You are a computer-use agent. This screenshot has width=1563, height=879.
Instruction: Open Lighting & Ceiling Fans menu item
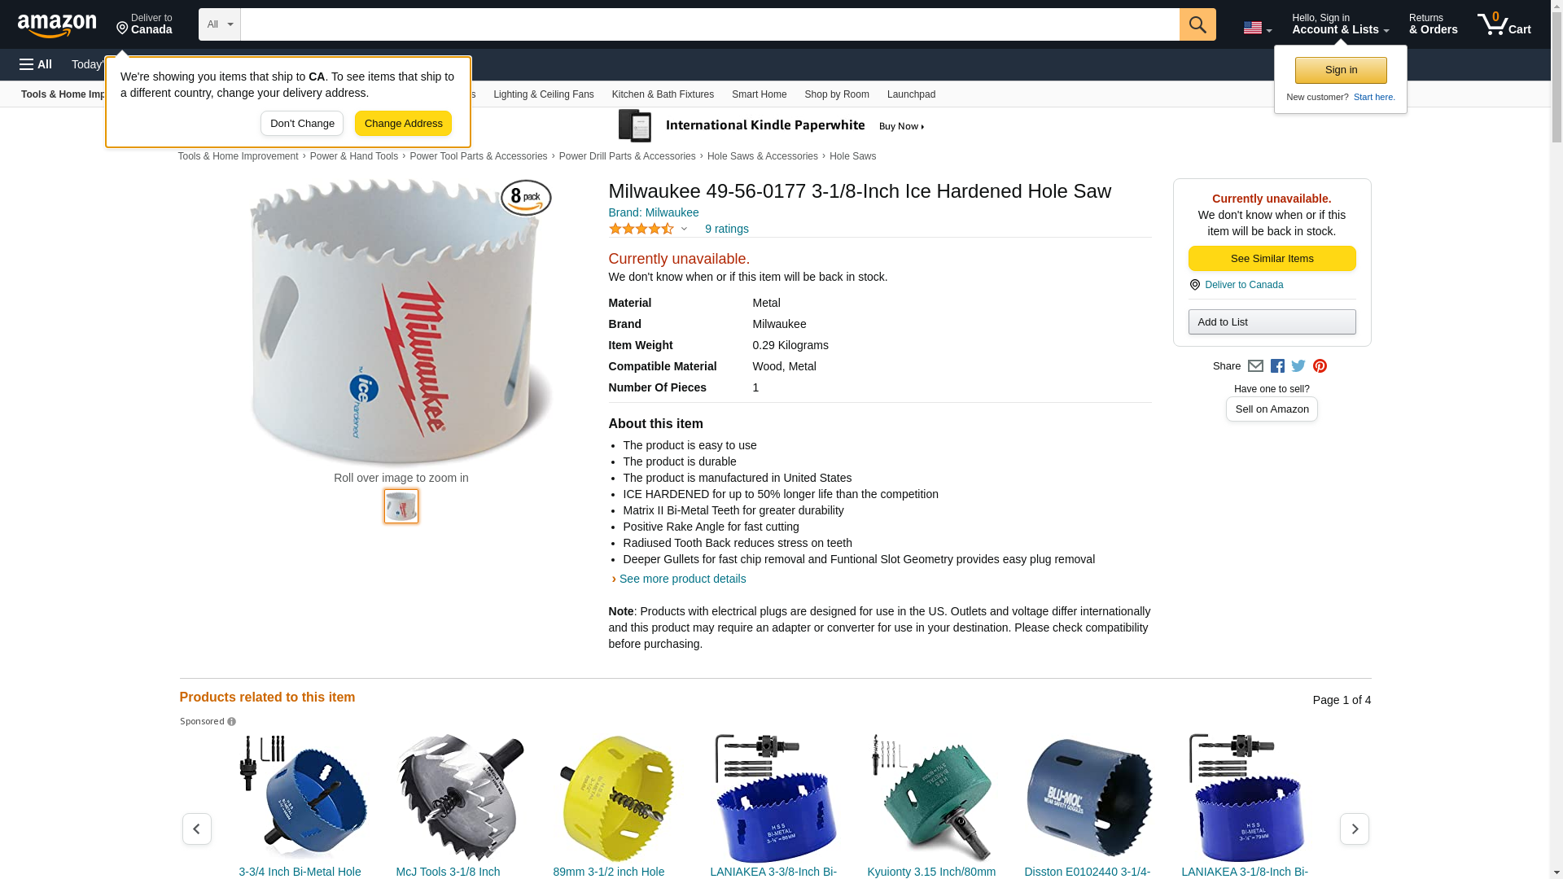pyautogui.click(x=543, y=94)
